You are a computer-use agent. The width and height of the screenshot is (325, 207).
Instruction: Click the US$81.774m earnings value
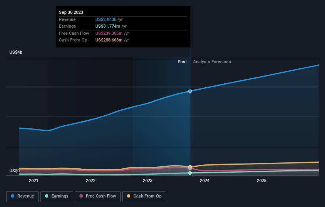coord(108,26)
